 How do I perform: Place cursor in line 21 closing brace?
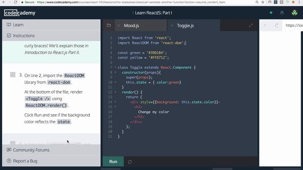pyautogui.click(x=119, y=136)
